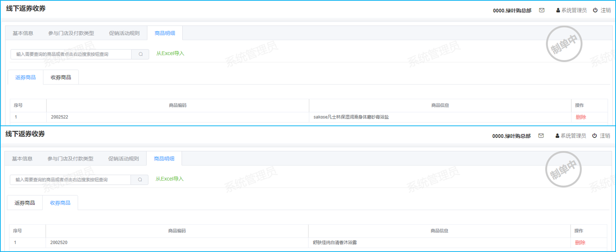Click 注销 text in 2002522 panel
The height and width of the screenshot is (252, 616).
[x=606, y=10]
